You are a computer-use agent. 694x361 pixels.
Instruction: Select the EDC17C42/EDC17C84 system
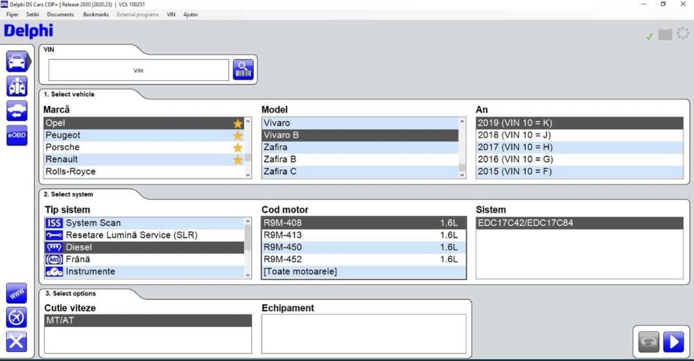pos(579,223)
